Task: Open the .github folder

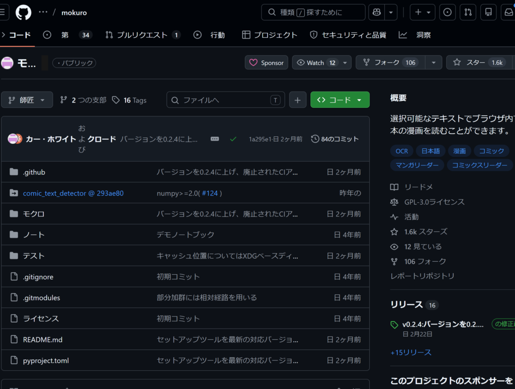Action: click(34, 172)
